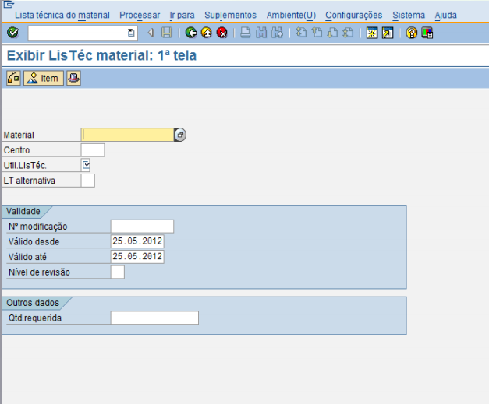This screenshot has width=489, height=404.
Task: Click the yellow Help question mark icon
Action: pos(411,33)
